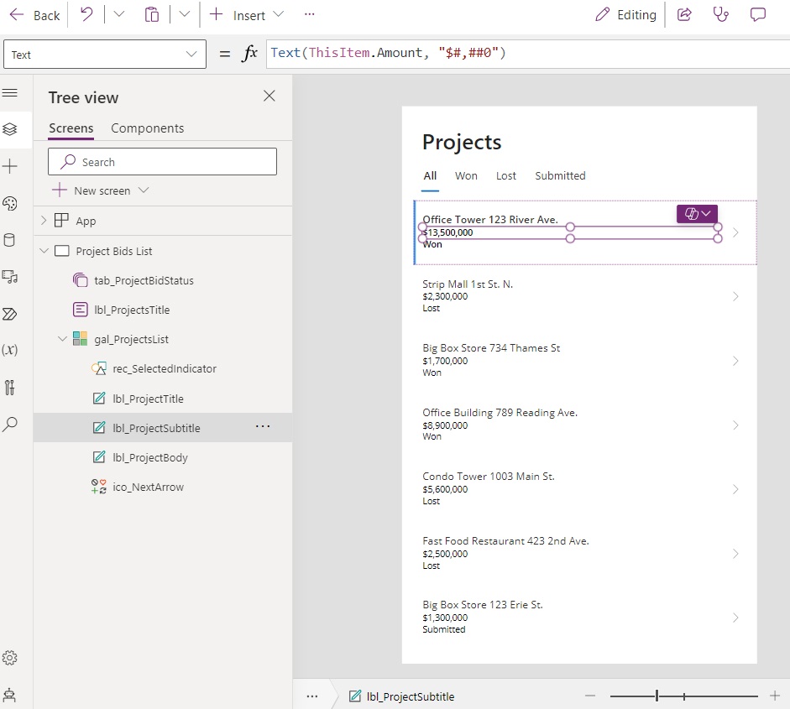The height and width of the screenshot is (709, 790).
Task: Open the Tree view layers icon
Action: (10, 129)
